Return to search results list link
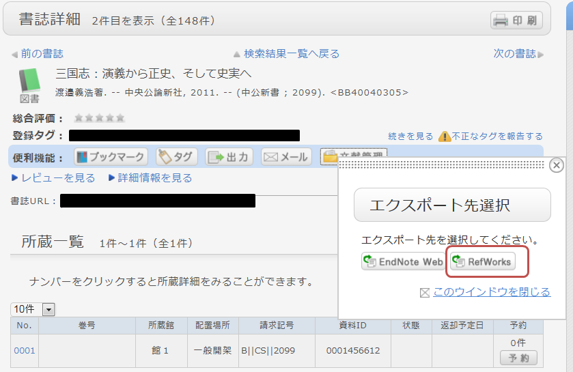The image size is (573, 372). pyautogui.click(x=286, y=54)
